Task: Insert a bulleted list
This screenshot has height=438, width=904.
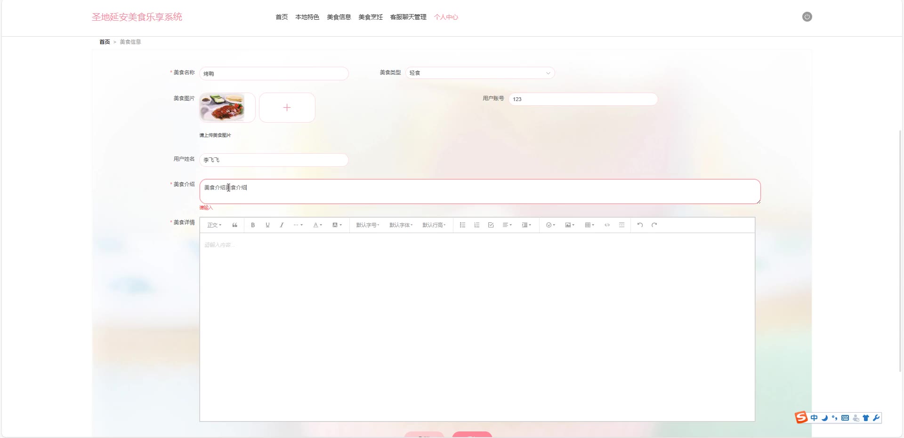Action: (462, 225)
